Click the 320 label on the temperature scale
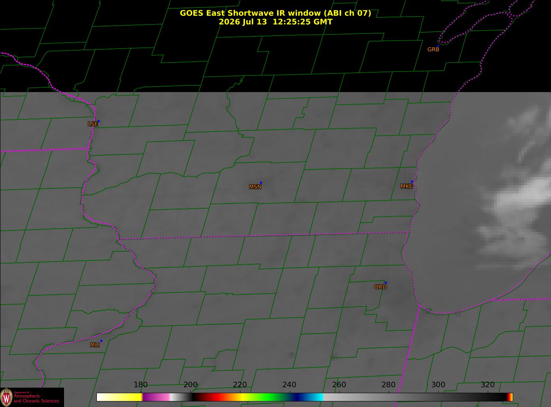The width and height of the screenshot is (551, 407). pos(488,385)
